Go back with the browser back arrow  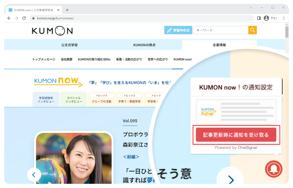point(9,18)
